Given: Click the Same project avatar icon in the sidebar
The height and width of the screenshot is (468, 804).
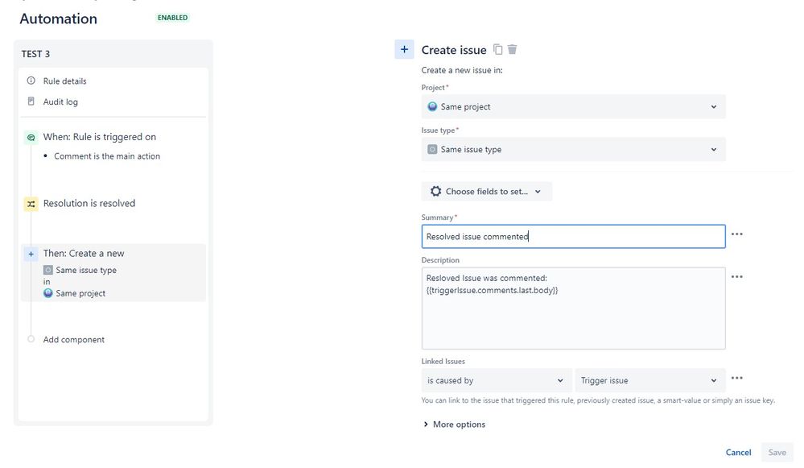Looking at the screenshot, I should [48, 293].
